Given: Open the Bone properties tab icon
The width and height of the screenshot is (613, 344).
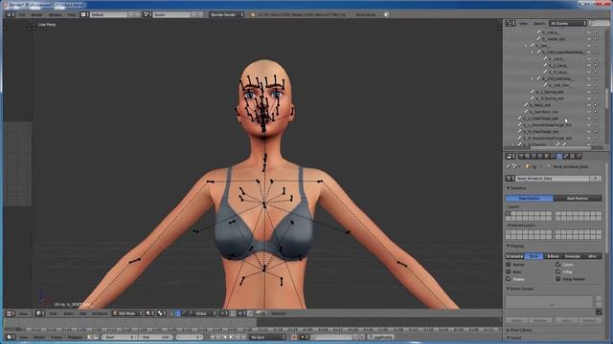Looking at the screenshot, I should [x=565, y=156].
